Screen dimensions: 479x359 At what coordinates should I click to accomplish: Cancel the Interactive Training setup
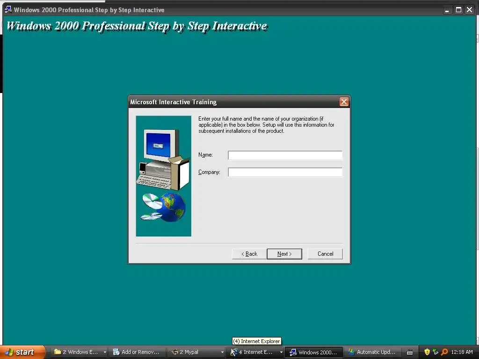pyautogui.click(x=325, y=254)
